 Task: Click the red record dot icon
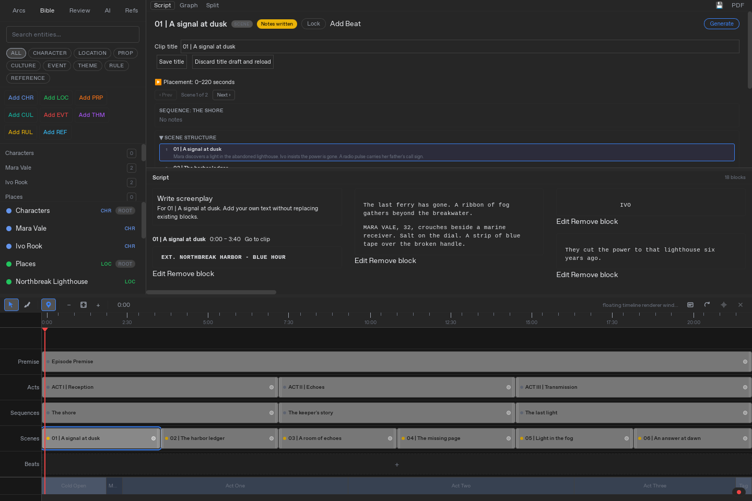[x=739, y=492]
